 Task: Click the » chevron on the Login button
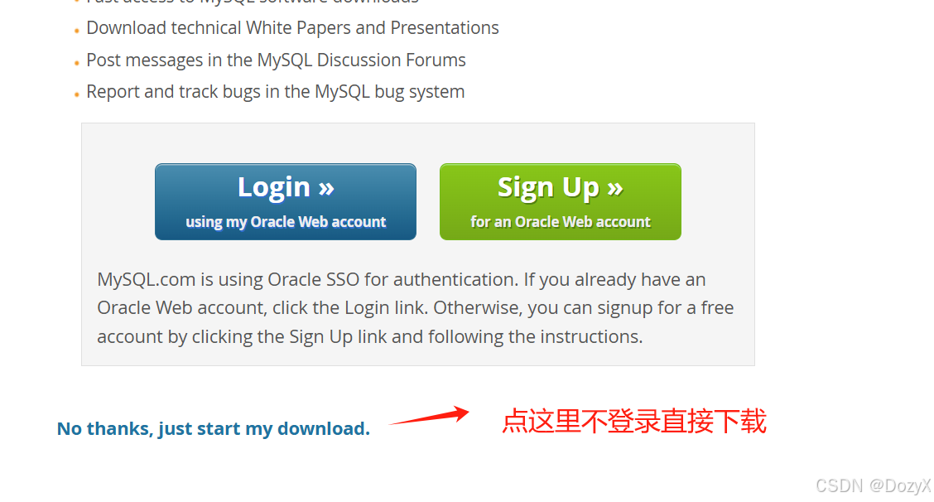point(326,188)
